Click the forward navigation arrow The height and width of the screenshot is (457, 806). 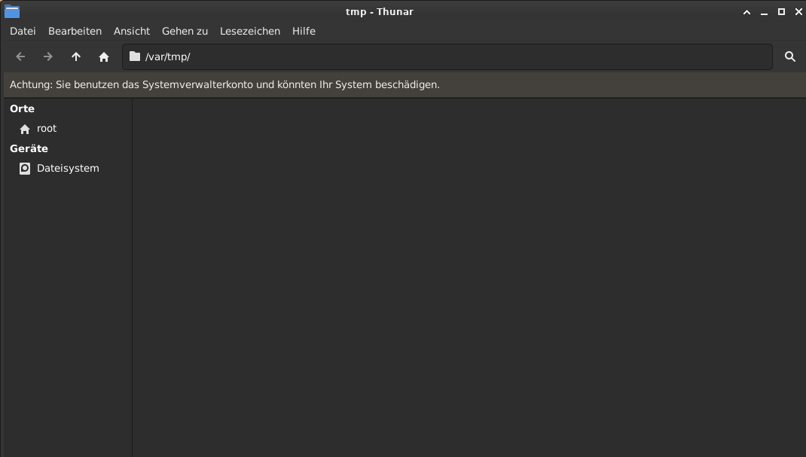[48, 56]
